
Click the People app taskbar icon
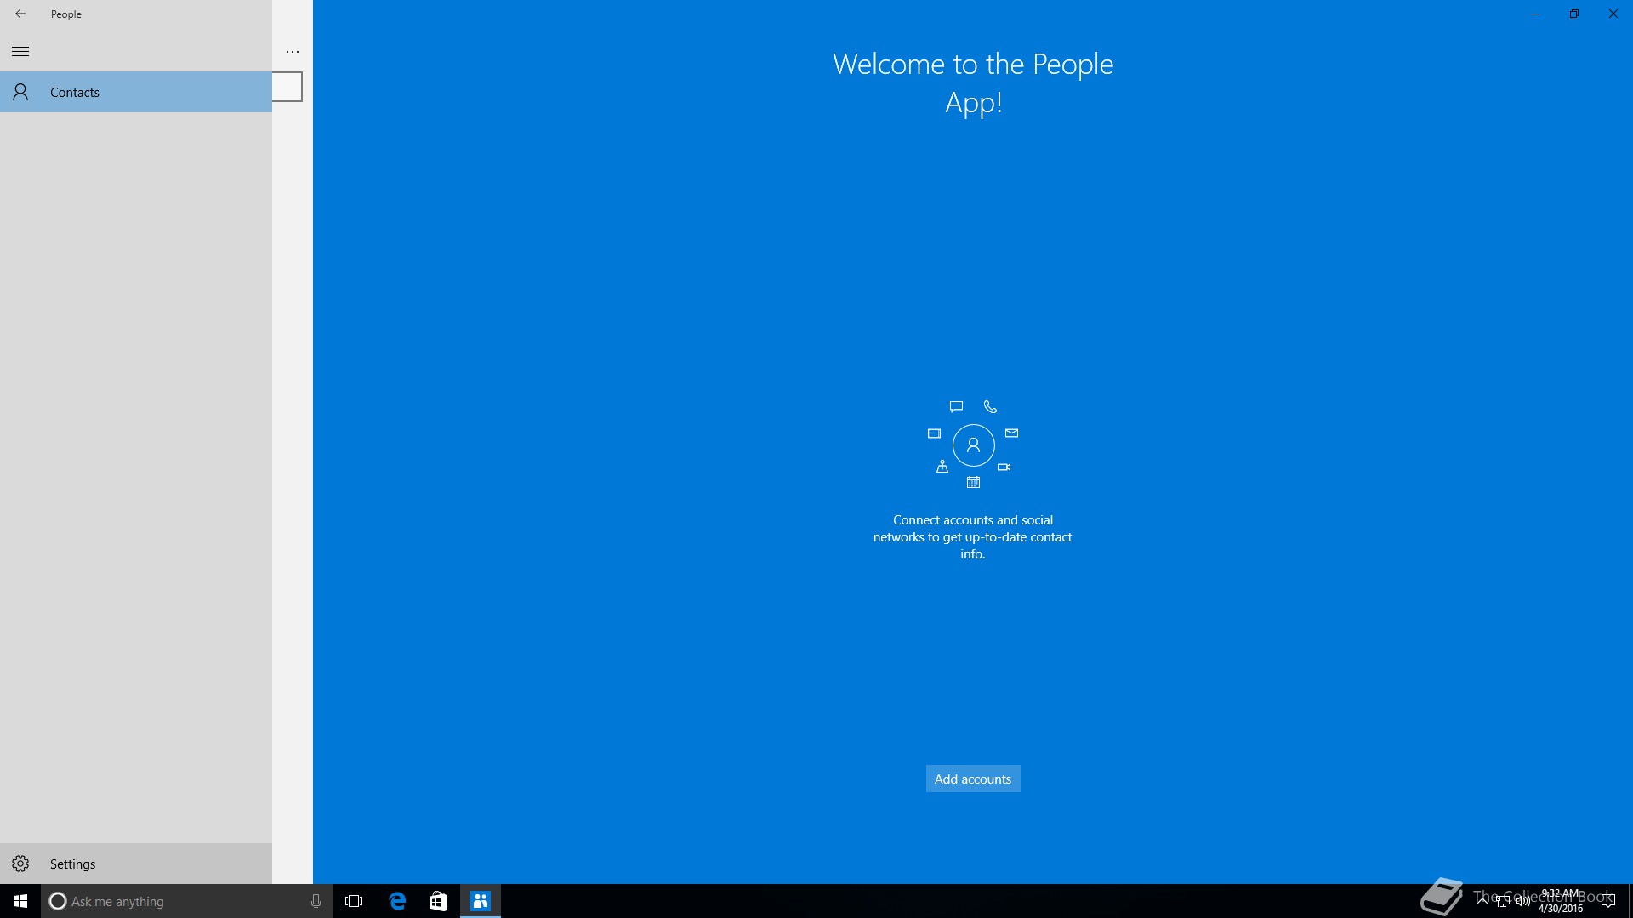(481, 901)
